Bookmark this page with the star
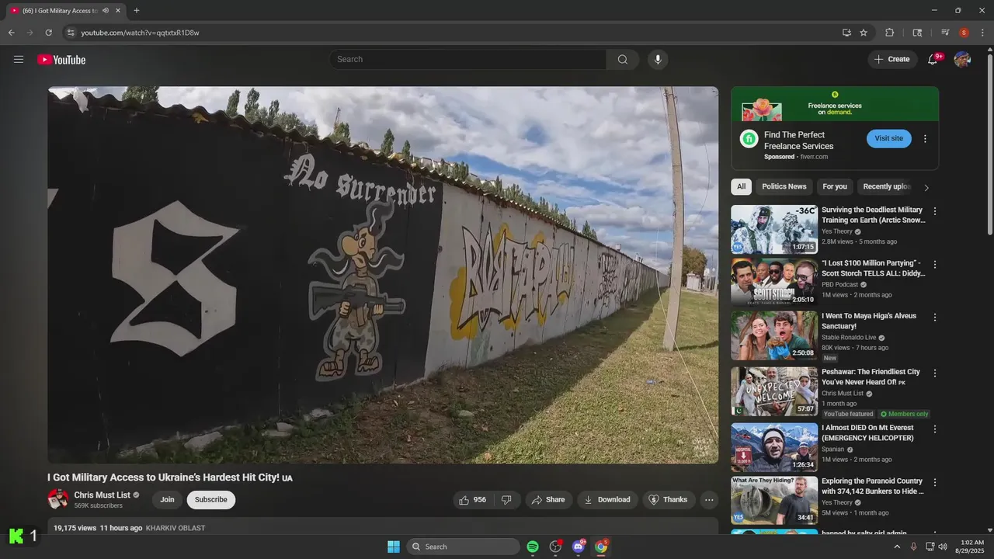This screenshot has width=994, height=559. coord(864,33)
